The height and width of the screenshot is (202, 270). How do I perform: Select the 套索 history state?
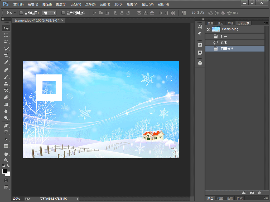pos(235,42)
